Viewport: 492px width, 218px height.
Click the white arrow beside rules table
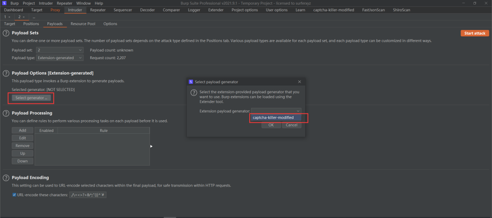tap(151, 146)
